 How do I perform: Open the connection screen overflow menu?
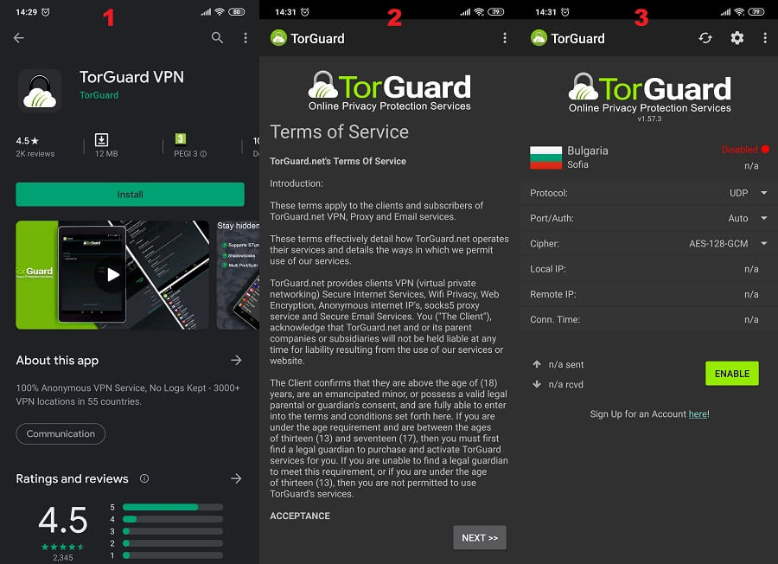coord(765,38)
